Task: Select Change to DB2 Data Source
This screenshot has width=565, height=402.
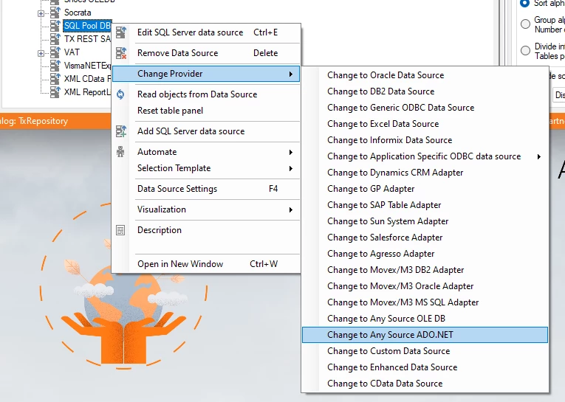Action: tap(425, 91)
